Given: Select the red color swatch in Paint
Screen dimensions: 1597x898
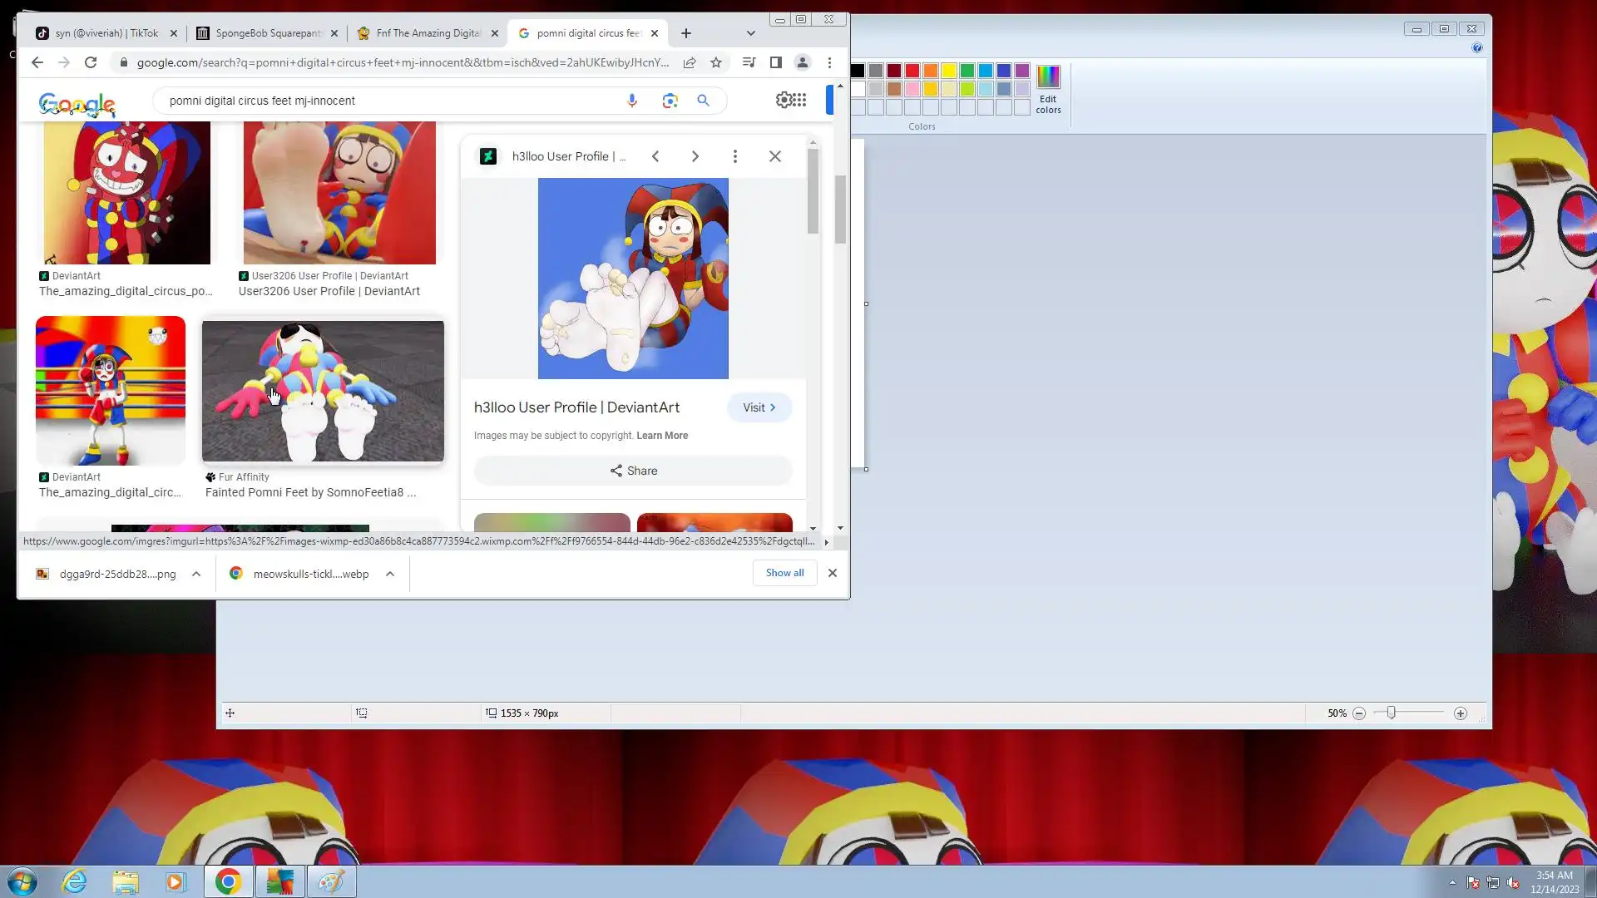Looking at the screenshot, I should (912, 71).
